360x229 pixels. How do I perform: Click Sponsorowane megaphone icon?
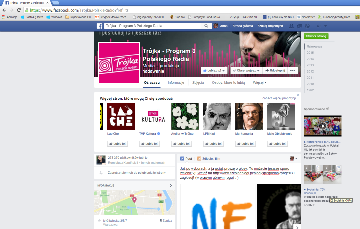point(328,109)
